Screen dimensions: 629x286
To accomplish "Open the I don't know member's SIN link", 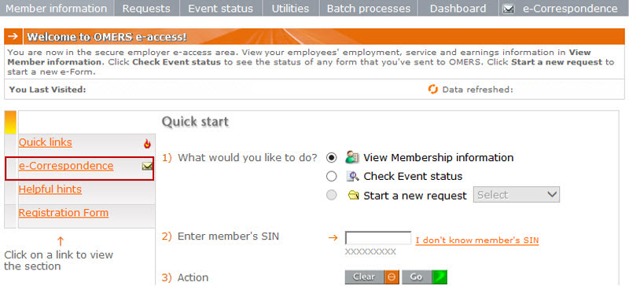I will click(477, 240).
